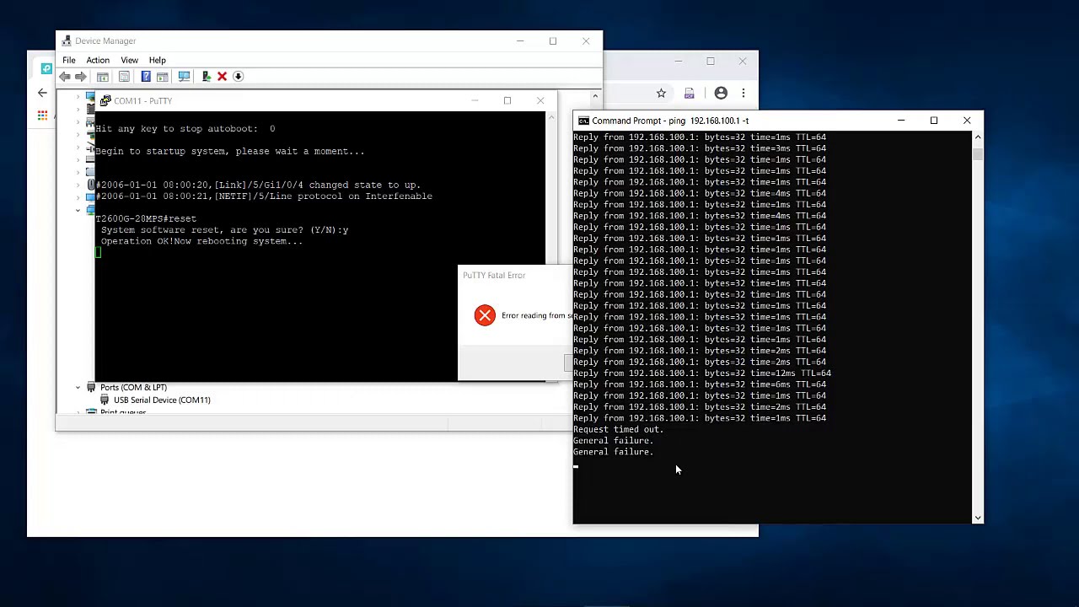Click Show/Hide Action Pane toolbar icon
Screen dimensions: 1079x607
point(163,77)
